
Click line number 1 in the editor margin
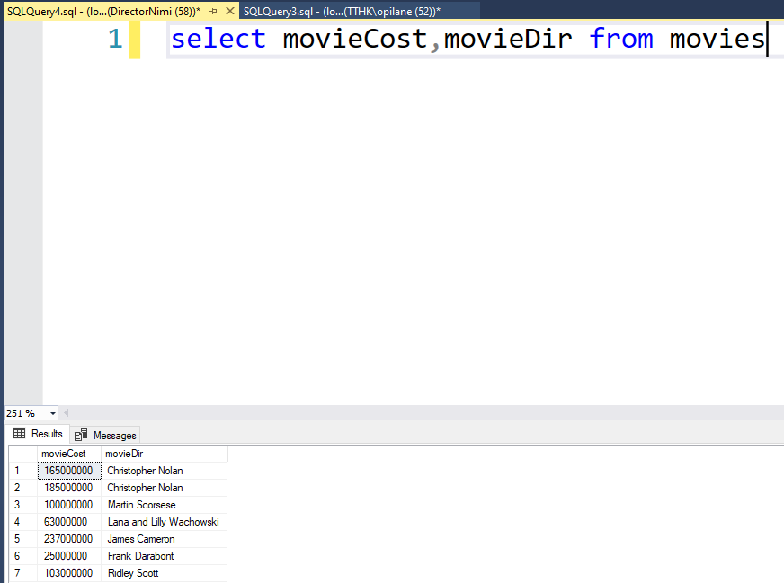[x=114, y=40]
